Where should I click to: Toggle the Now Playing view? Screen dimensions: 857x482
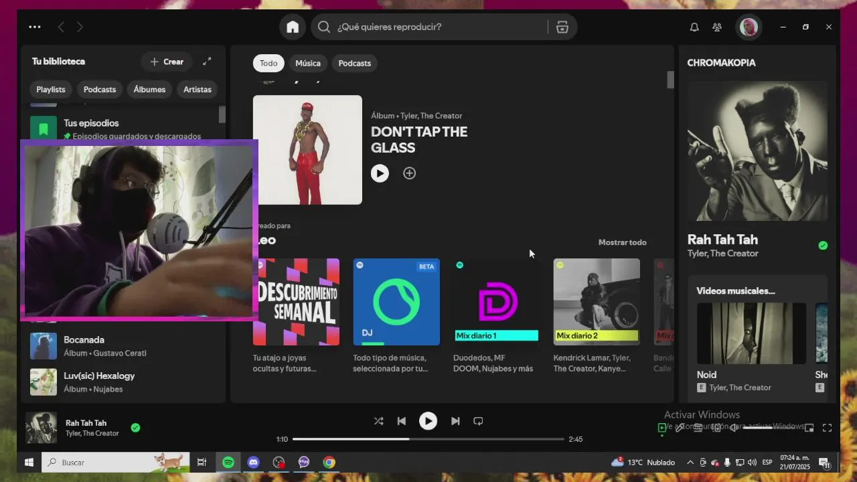[x=662, y=427]
